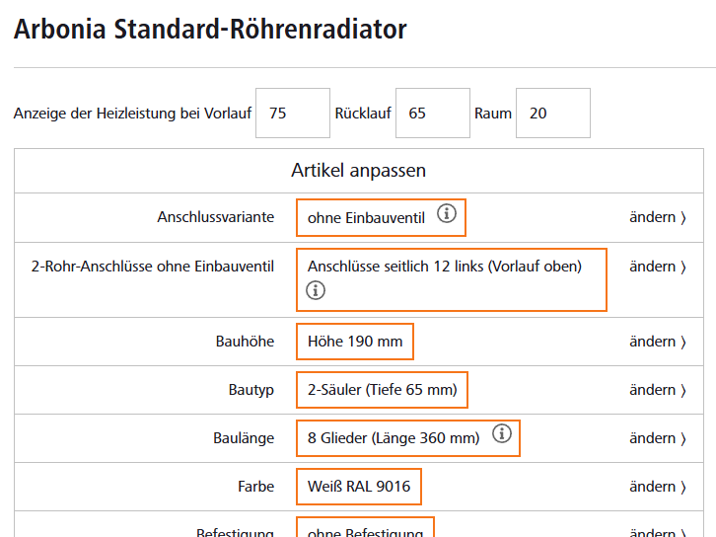The image size is (716, 537).
Task: Click the Raum temperature field showing 20
Action: pyautogui.click(x=553, y=113)
